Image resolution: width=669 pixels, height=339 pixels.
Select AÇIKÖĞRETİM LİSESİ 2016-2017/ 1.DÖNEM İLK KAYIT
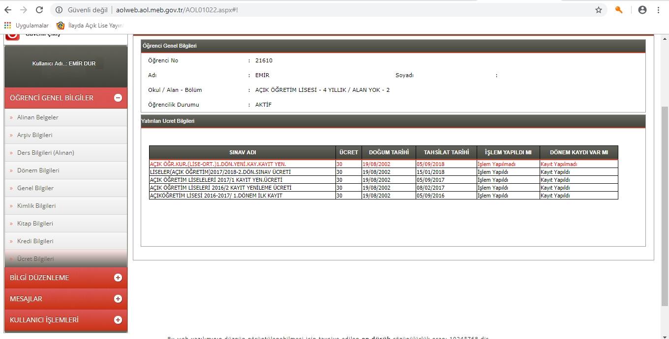(x=216, y=196)
